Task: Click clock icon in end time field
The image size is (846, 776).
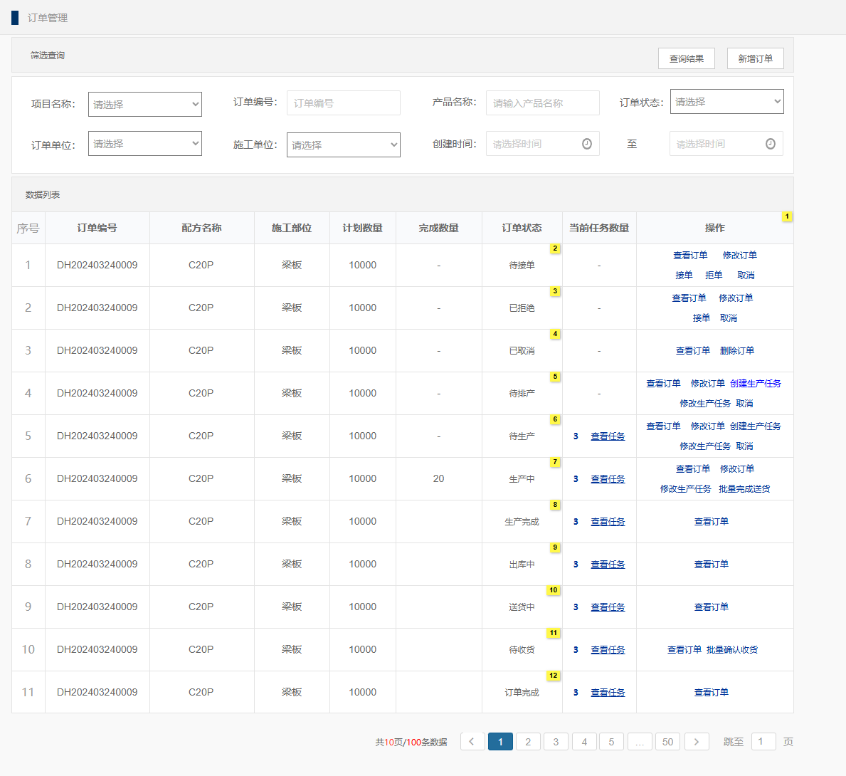Action: pos(770,144)
